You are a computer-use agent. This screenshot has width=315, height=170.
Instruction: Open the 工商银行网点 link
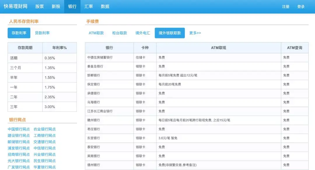(45, 136)
